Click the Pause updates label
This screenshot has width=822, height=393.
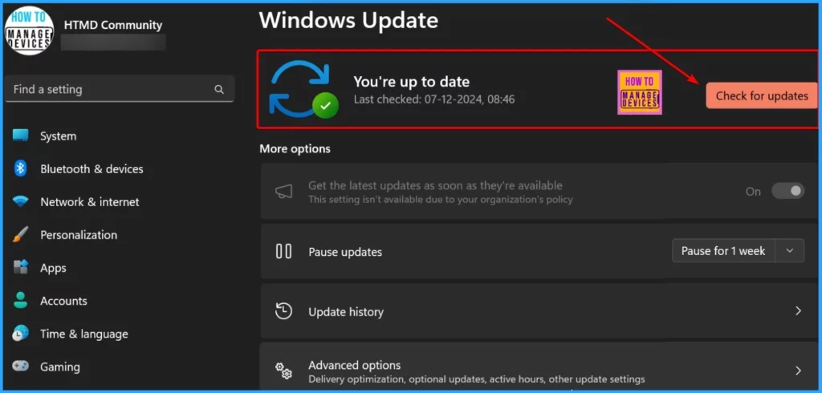coord(345,252)
